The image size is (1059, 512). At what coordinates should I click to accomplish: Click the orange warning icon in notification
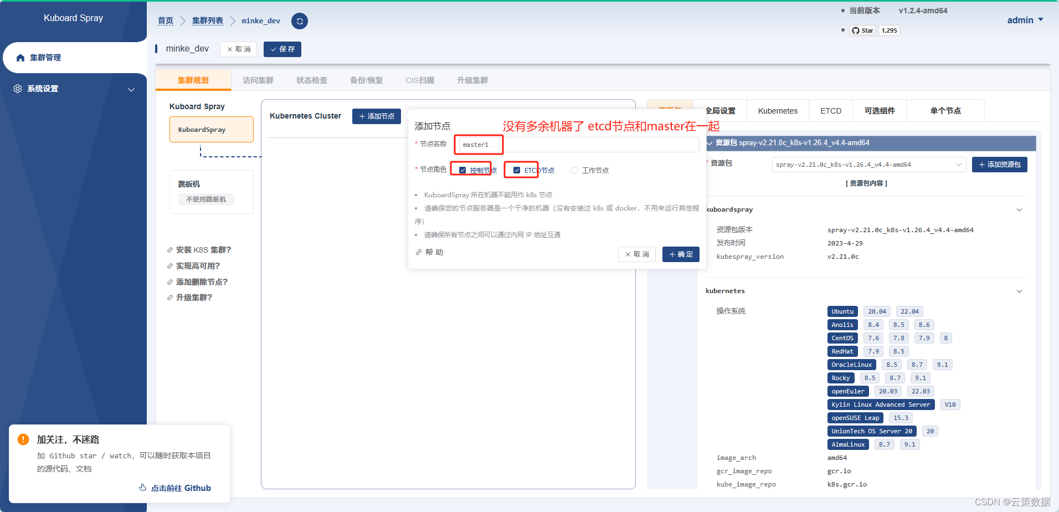click(23, 439)
